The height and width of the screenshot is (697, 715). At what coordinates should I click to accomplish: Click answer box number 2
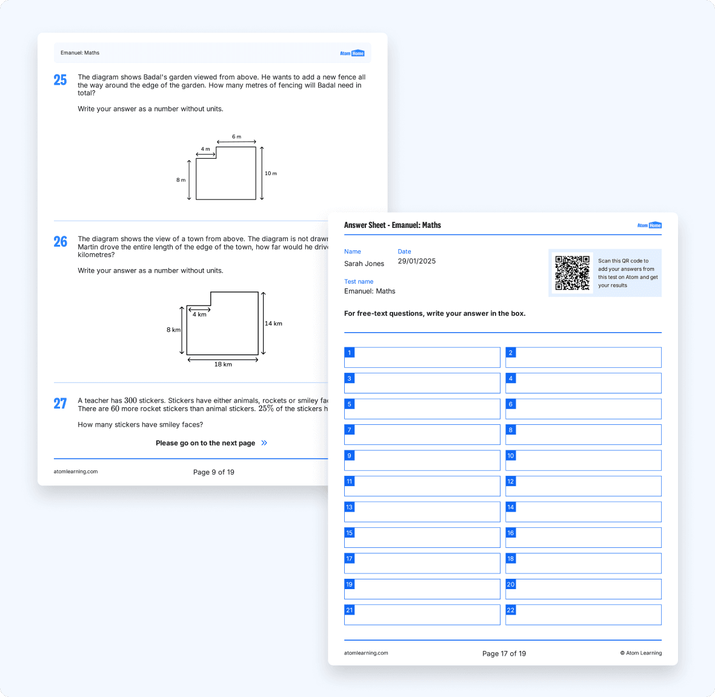(x=583, y=358)
